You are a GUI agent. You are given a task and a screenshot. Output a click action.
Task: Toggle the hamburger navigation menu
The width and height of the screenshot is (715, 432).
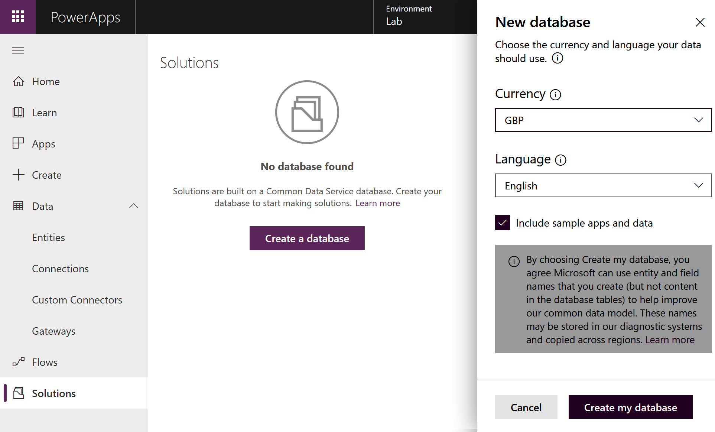click(18, 50)
